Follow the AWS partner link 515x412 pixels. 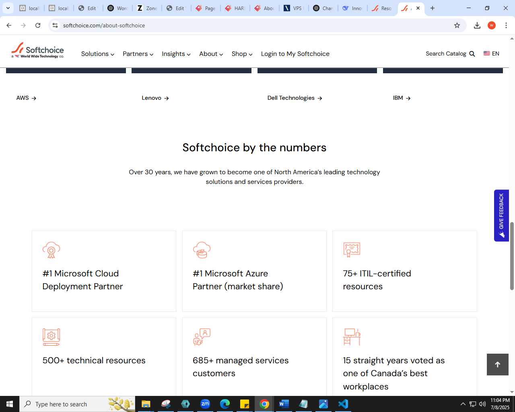(26, 98)
